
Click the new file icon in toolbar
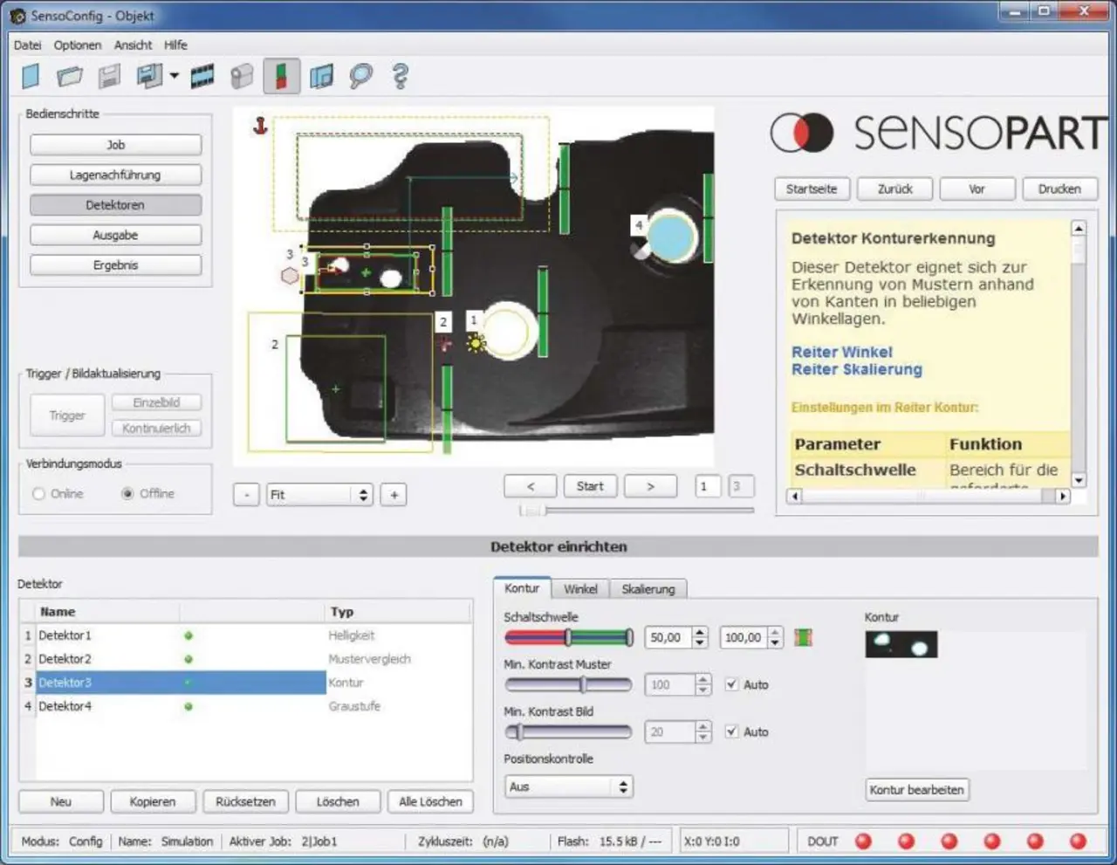pos(31,77)
